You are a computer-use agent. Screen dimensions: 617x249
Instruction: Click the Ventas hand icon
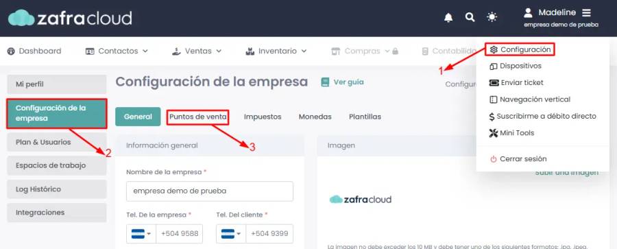pos(177,51)
